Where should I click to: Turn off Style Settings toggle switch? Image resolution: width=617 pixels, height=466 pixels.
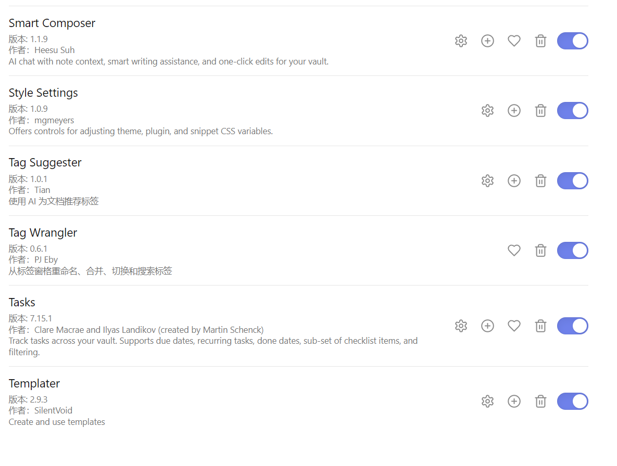573,110
